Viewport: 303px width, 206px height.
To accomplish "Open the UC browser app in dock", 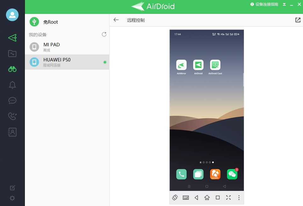I will pos(215,174).
